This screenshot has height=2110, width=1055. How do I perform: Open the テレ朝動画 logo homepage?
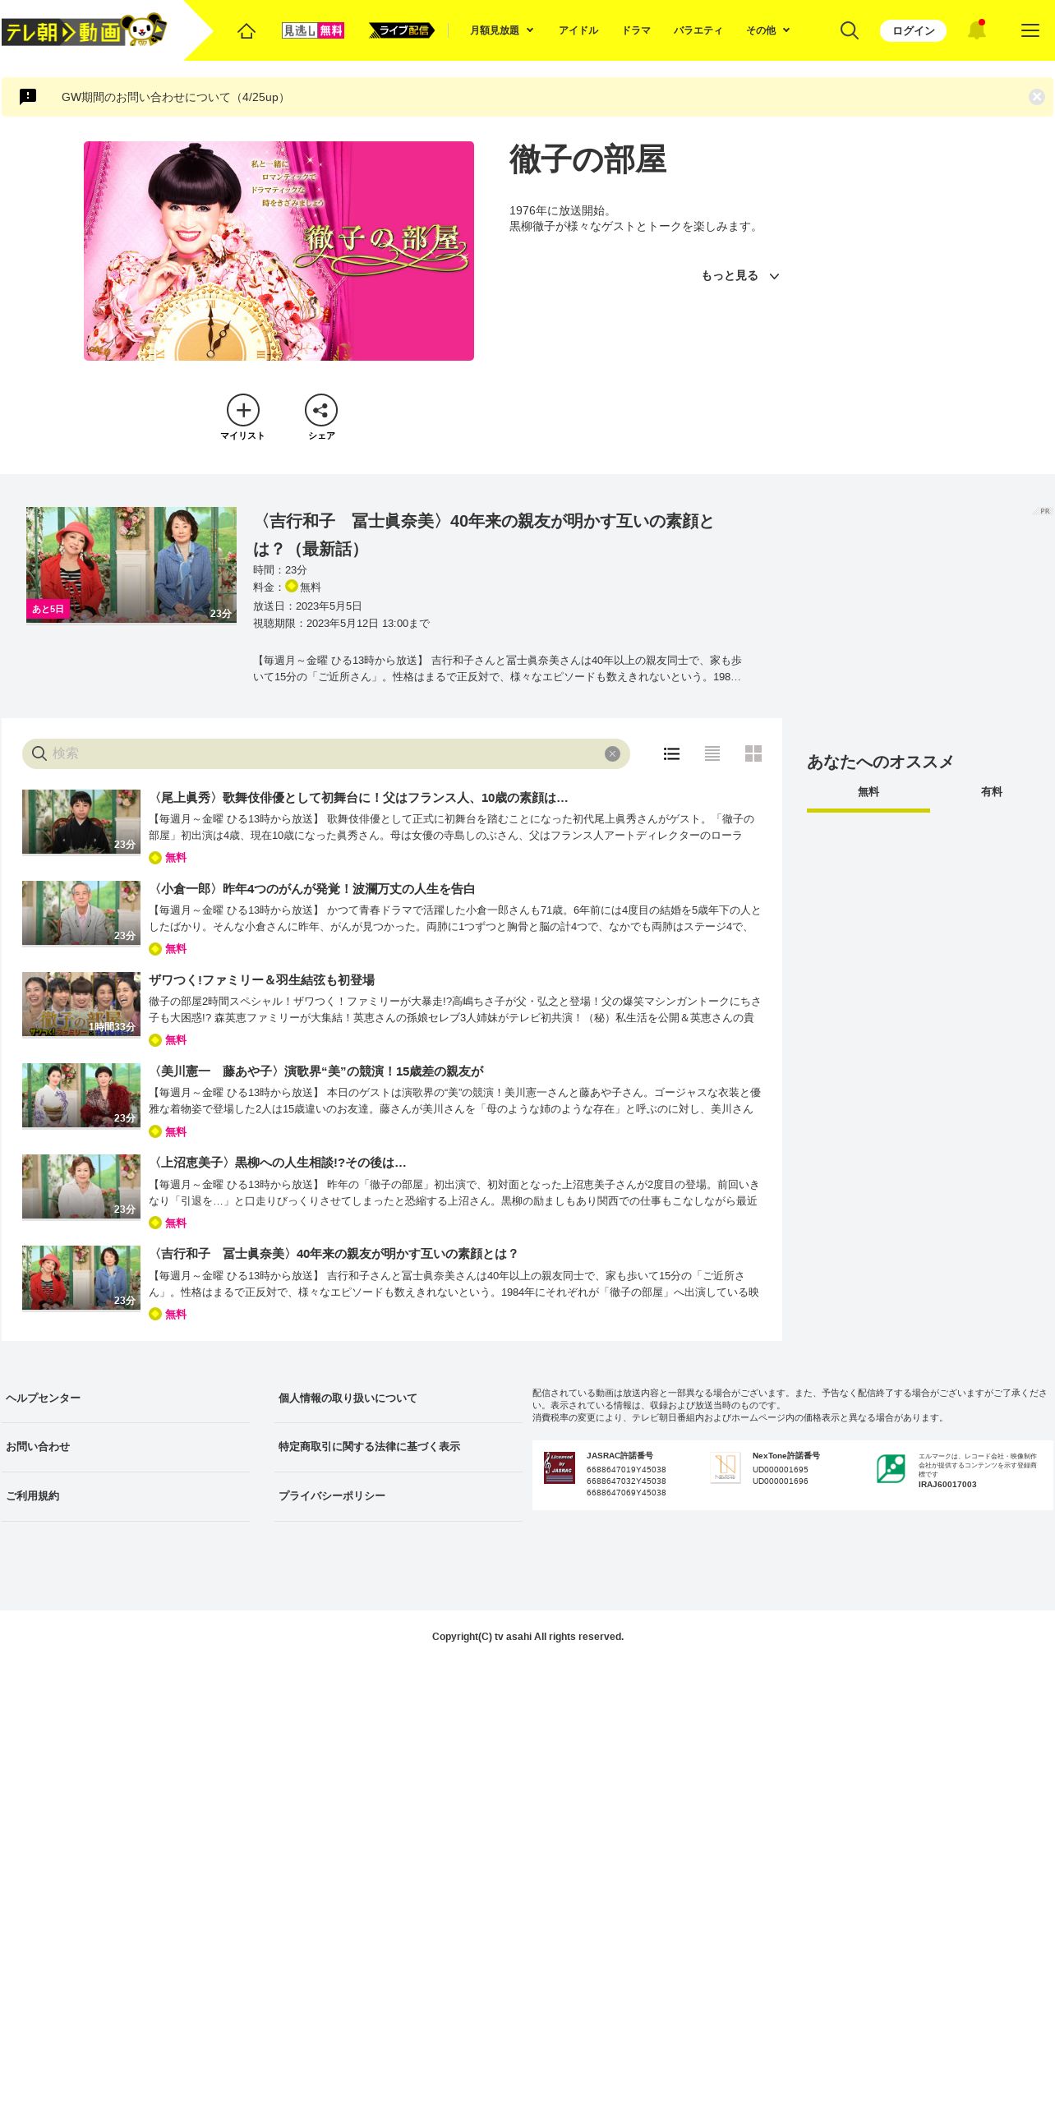click(84, 31)
